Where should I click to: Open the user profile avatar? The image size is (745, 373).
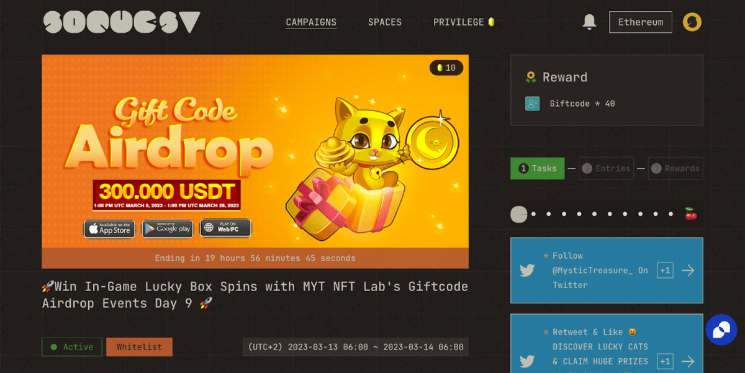tap(692, 22)
